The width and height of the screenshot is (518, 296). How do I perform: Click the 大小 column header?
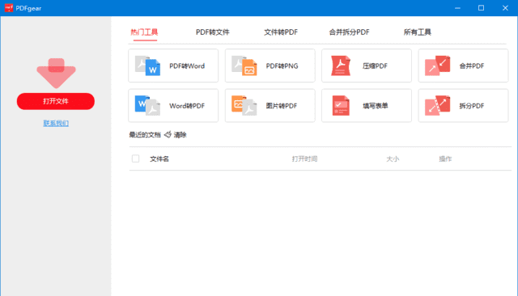click(393, 159)
